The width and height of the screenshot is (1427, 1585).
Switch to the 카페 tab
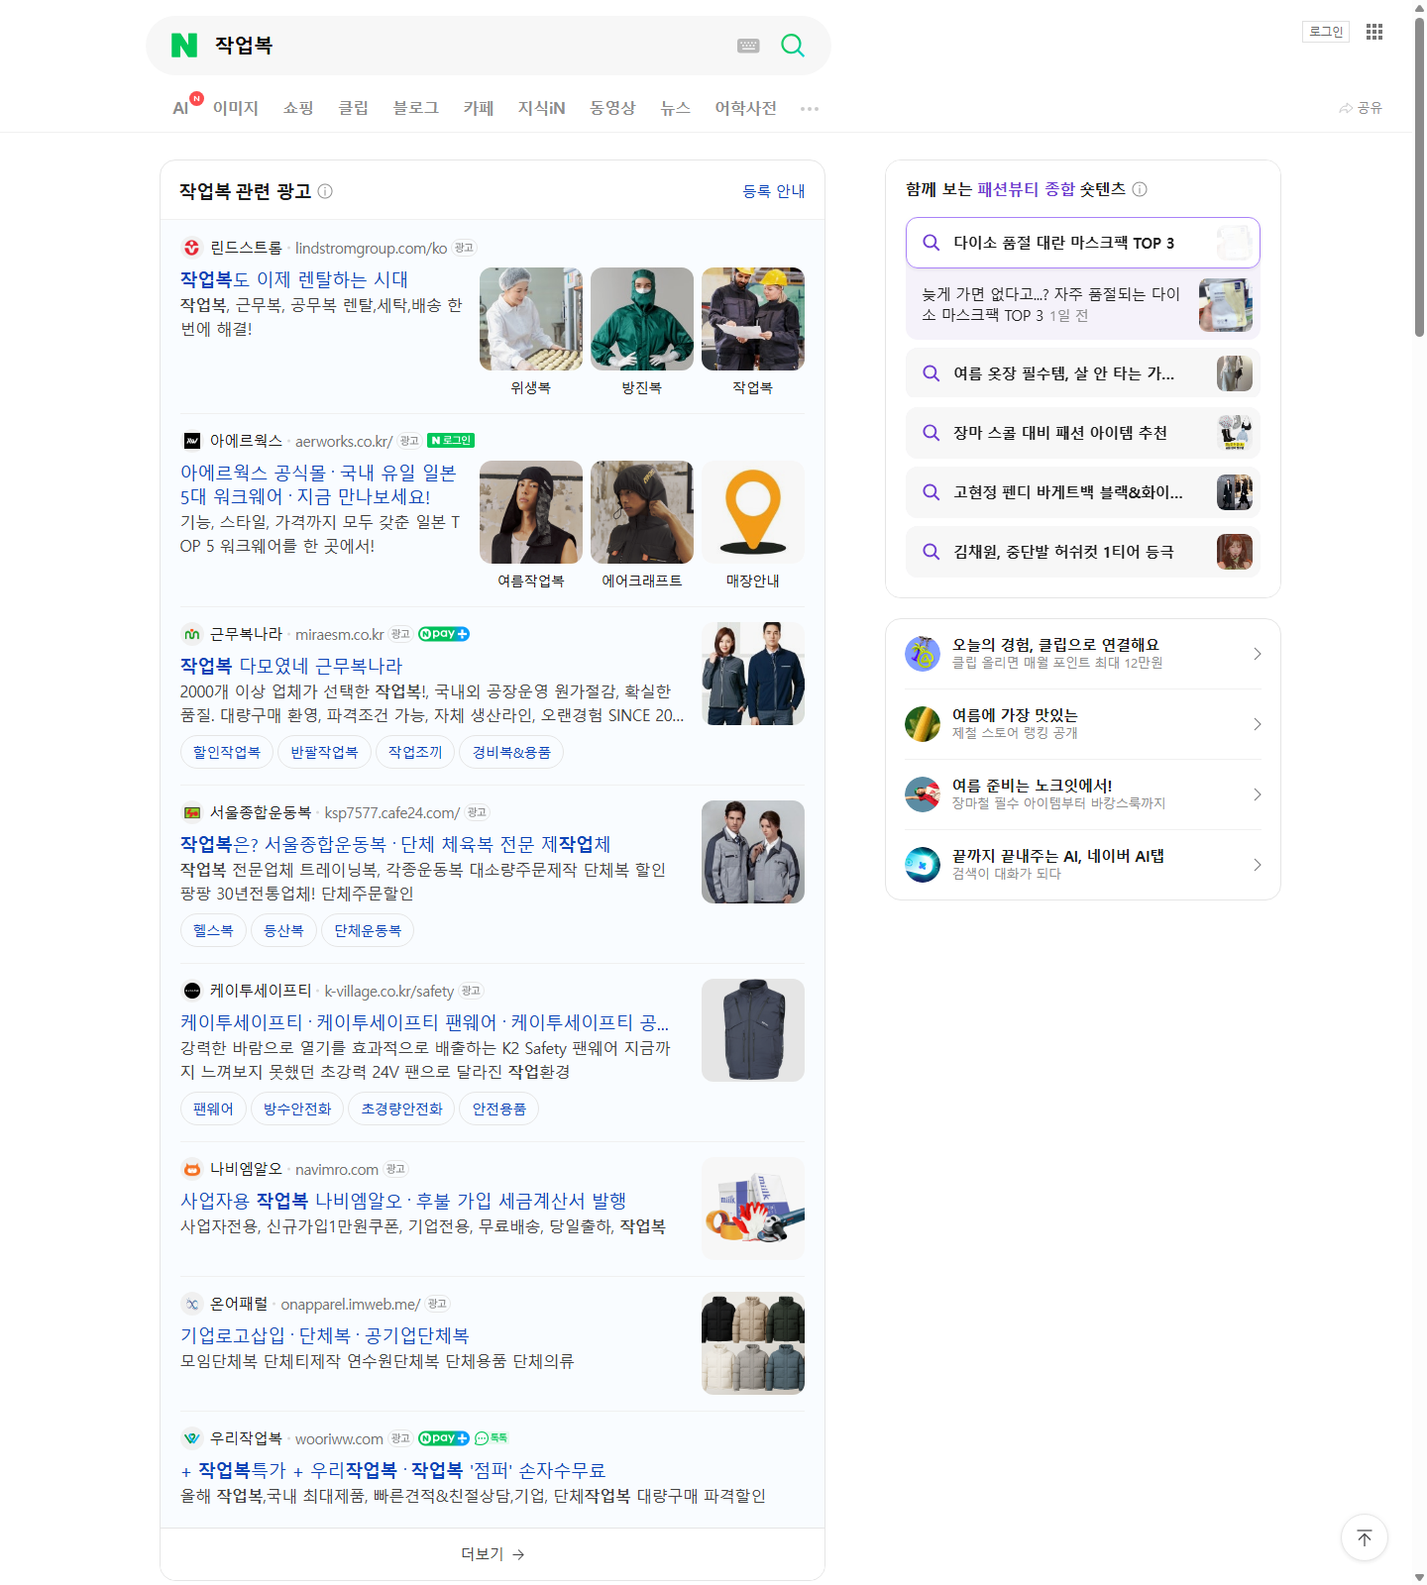[479, 108]
